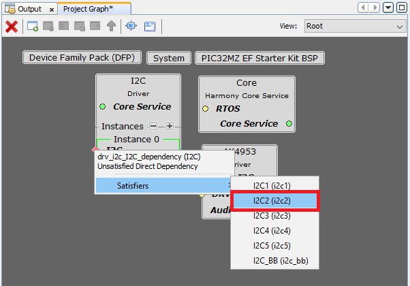
Task: Maximize the Project Graph panel
Action: (x=400, y=7)
